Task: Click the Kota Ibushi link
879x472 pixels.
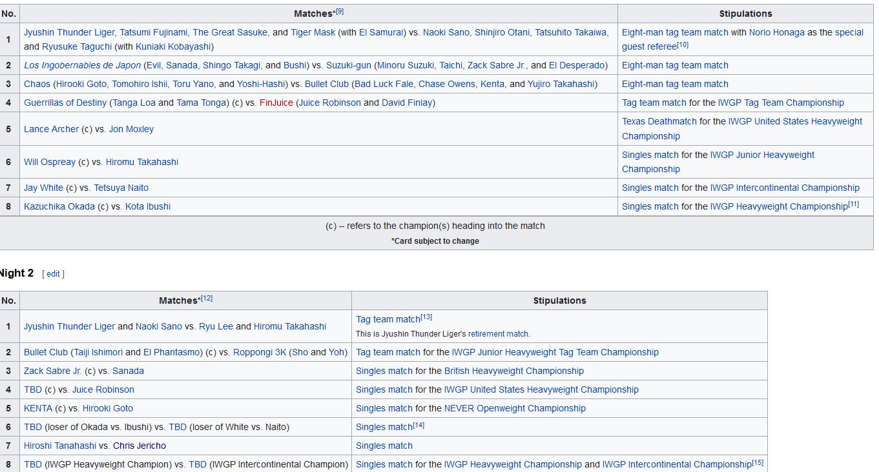Action: coord(148,206)
